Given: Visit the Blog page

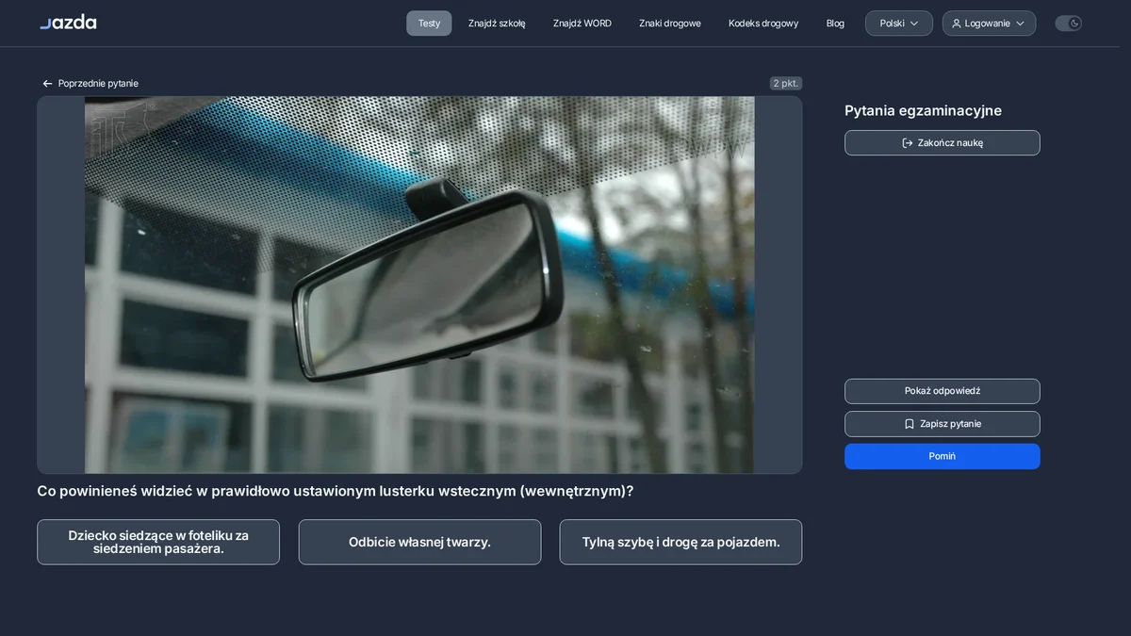Looking at the screenshot, I should 835,24.
